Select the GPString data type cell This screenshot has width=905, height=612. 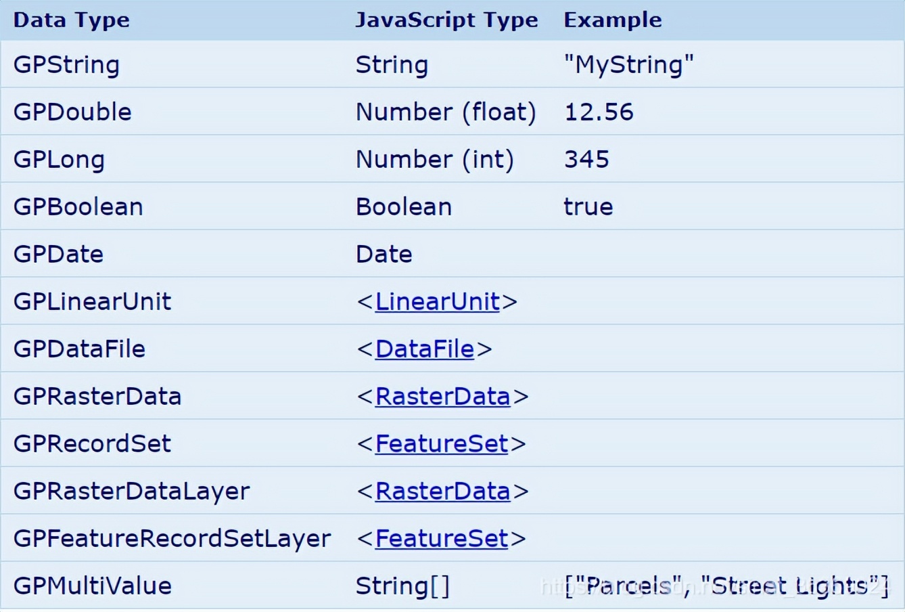click(x=66, y=65)
